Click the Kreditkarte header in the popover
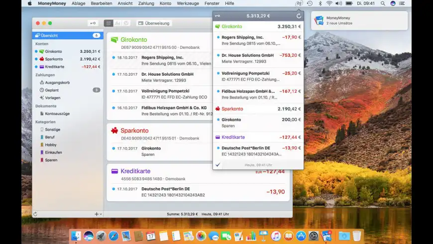This screenshot has height=244, width=433. [258, 137]
